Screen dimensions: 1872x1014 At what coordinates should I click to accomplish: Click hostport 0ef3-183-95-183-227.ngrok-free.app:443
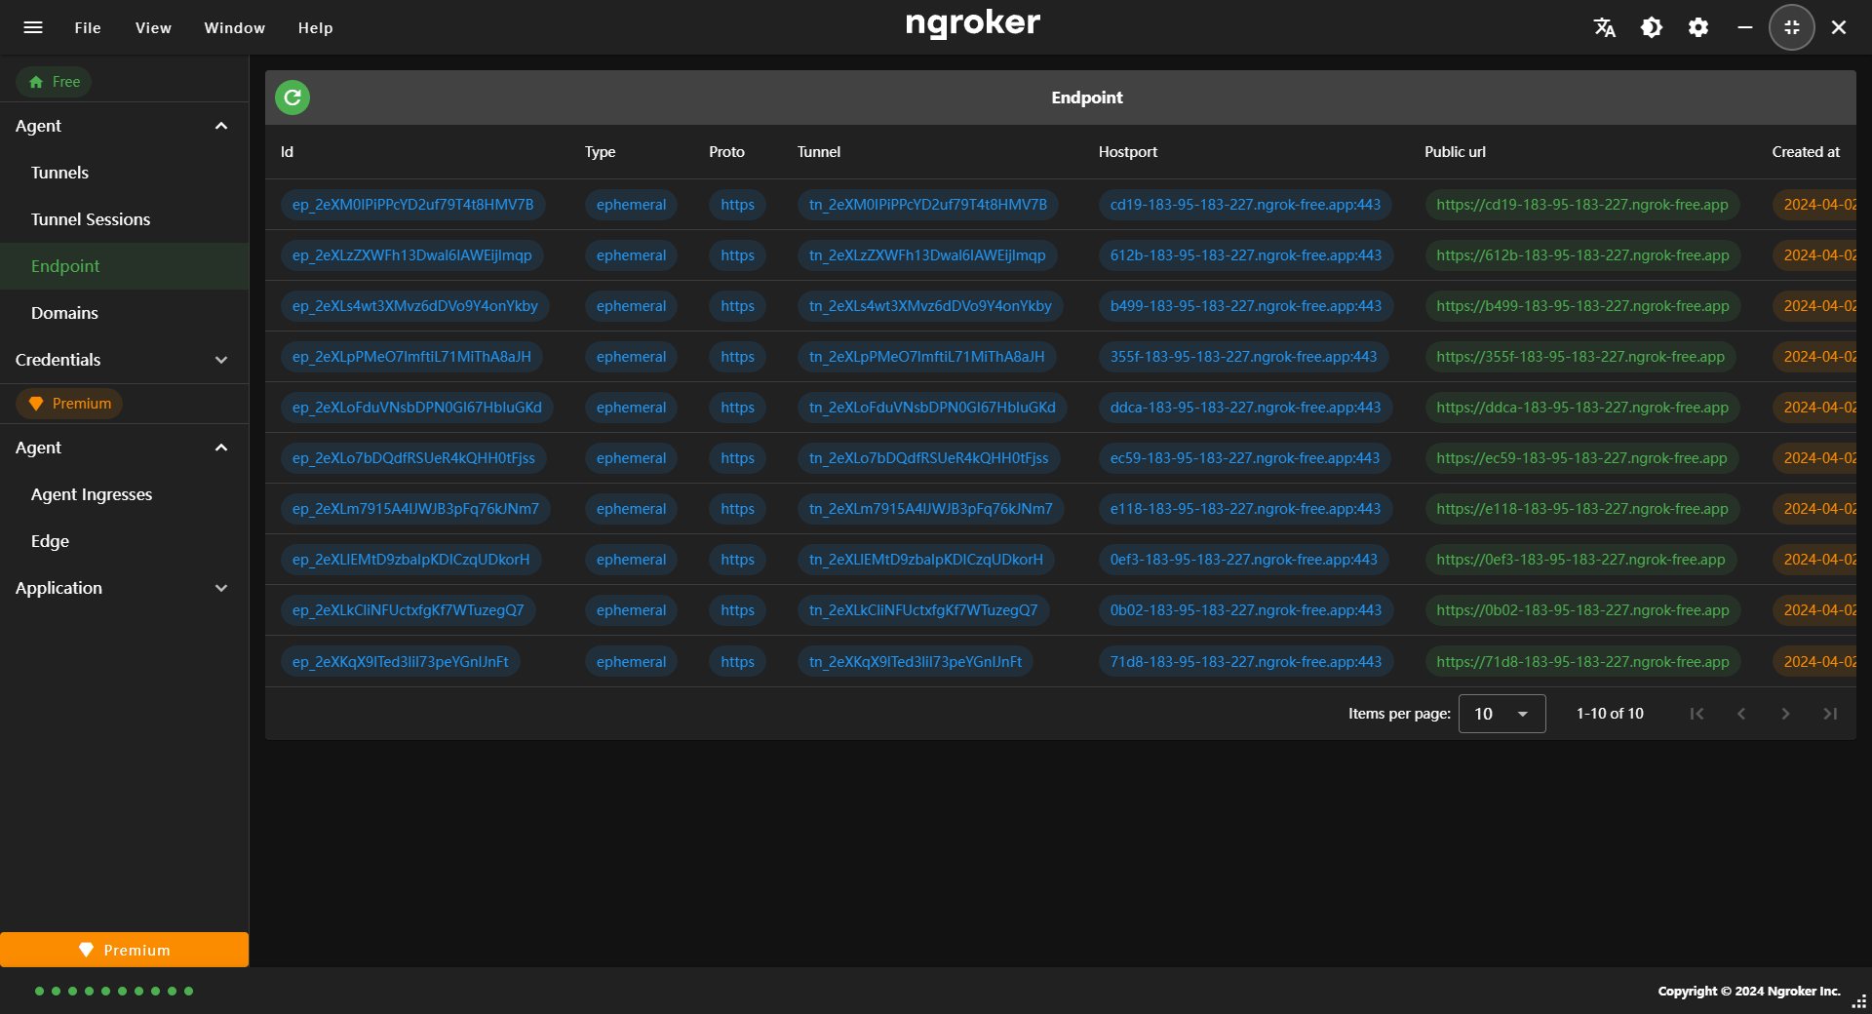1243,560
